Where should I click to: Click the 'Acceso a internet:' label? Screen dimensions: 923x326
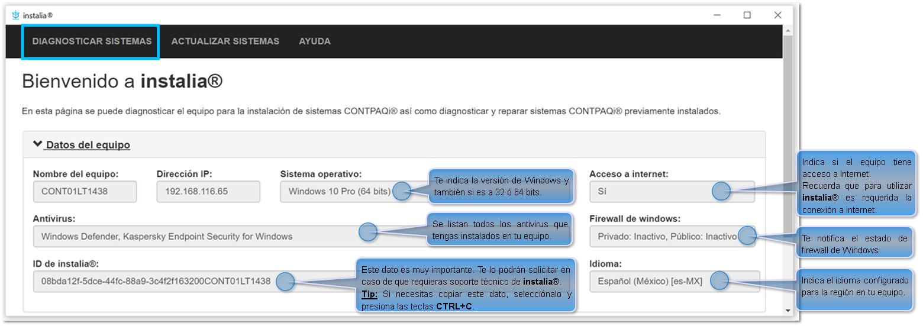click(x=629, y=174)
